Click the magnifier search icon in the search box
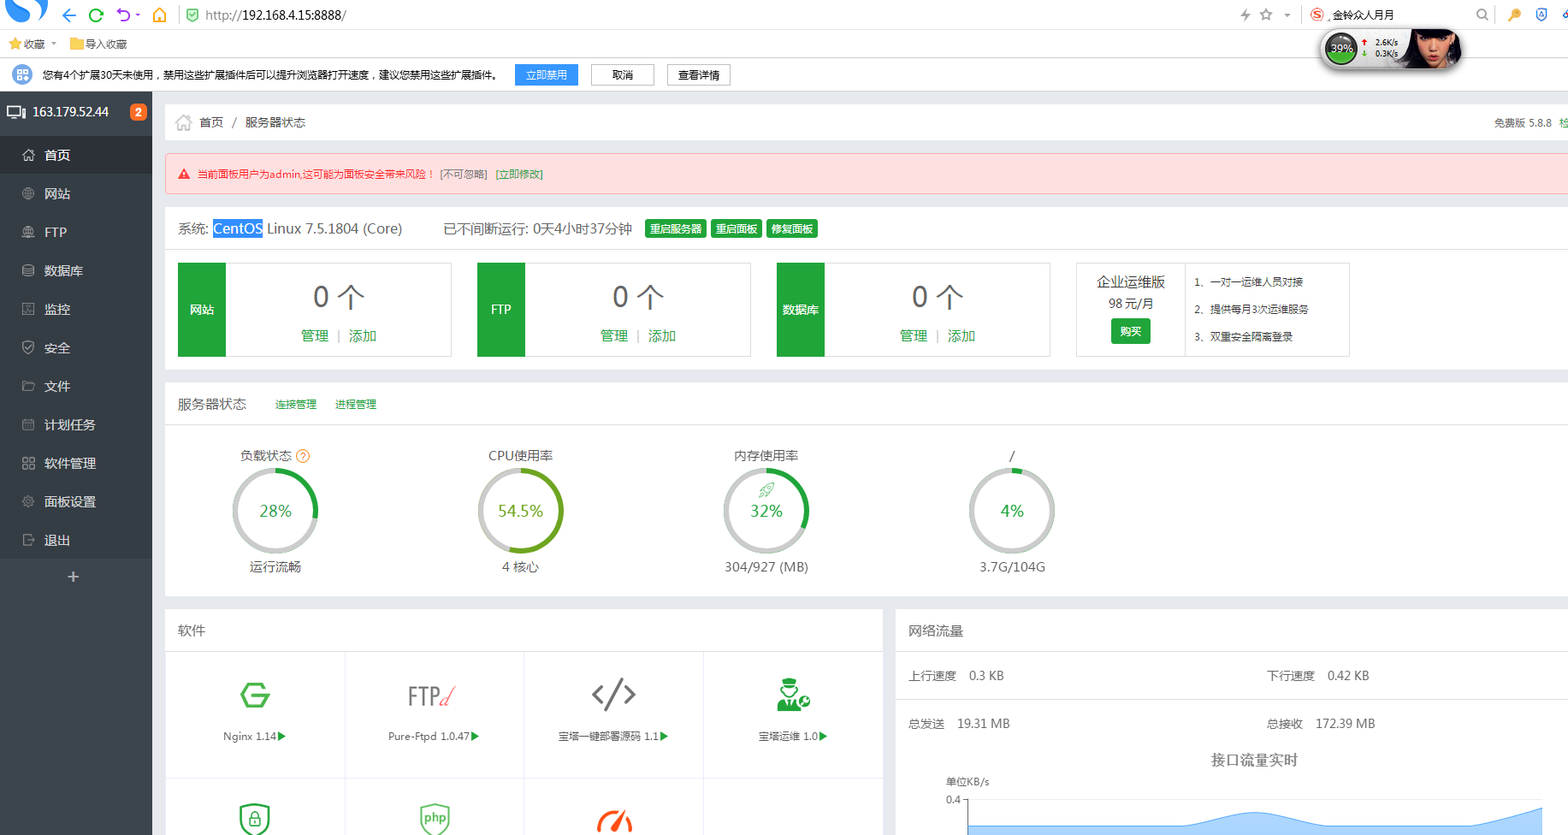The image size is (1568, 835). (1482, 15)
